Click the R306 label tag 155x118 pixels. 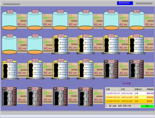coord(137,12)
